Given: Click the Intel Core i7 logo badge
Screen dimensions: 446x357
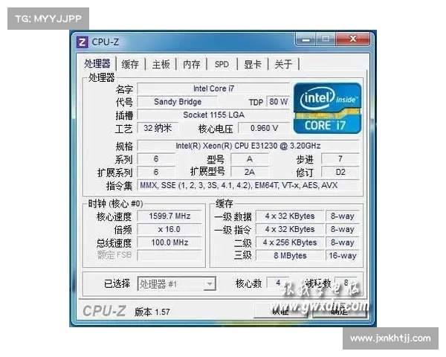Looking at the screenshot, I should 327,108.
